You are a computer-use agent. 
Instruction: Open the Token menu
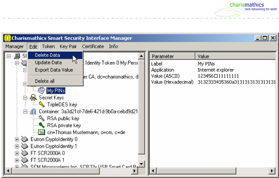point(48,46)
